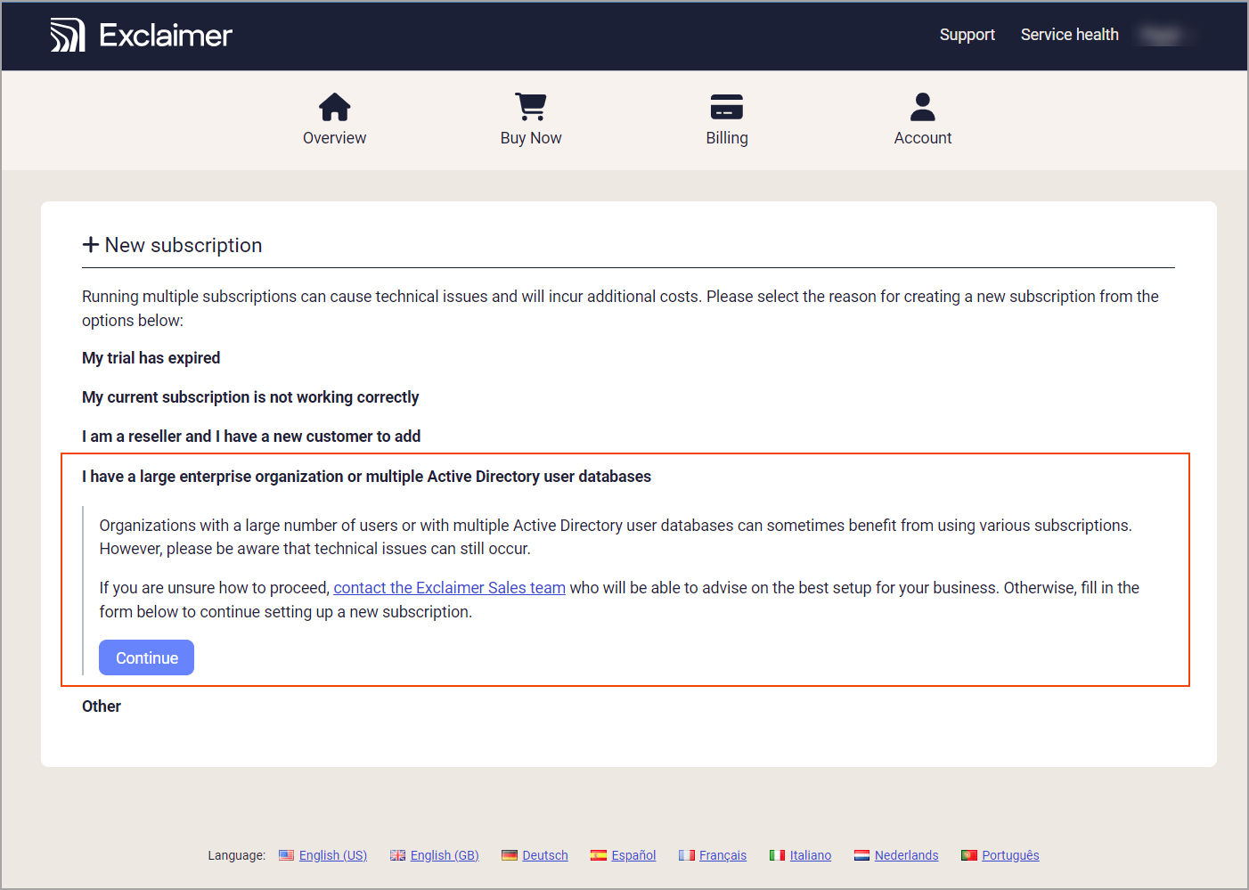
Task: Open the Service health menu item
Action: (x=1069, y=34)
